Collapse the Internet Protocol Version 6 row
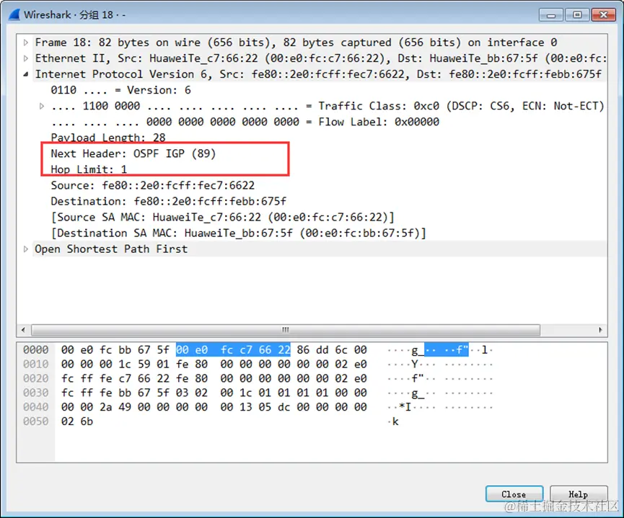 [x=26, y=74]
